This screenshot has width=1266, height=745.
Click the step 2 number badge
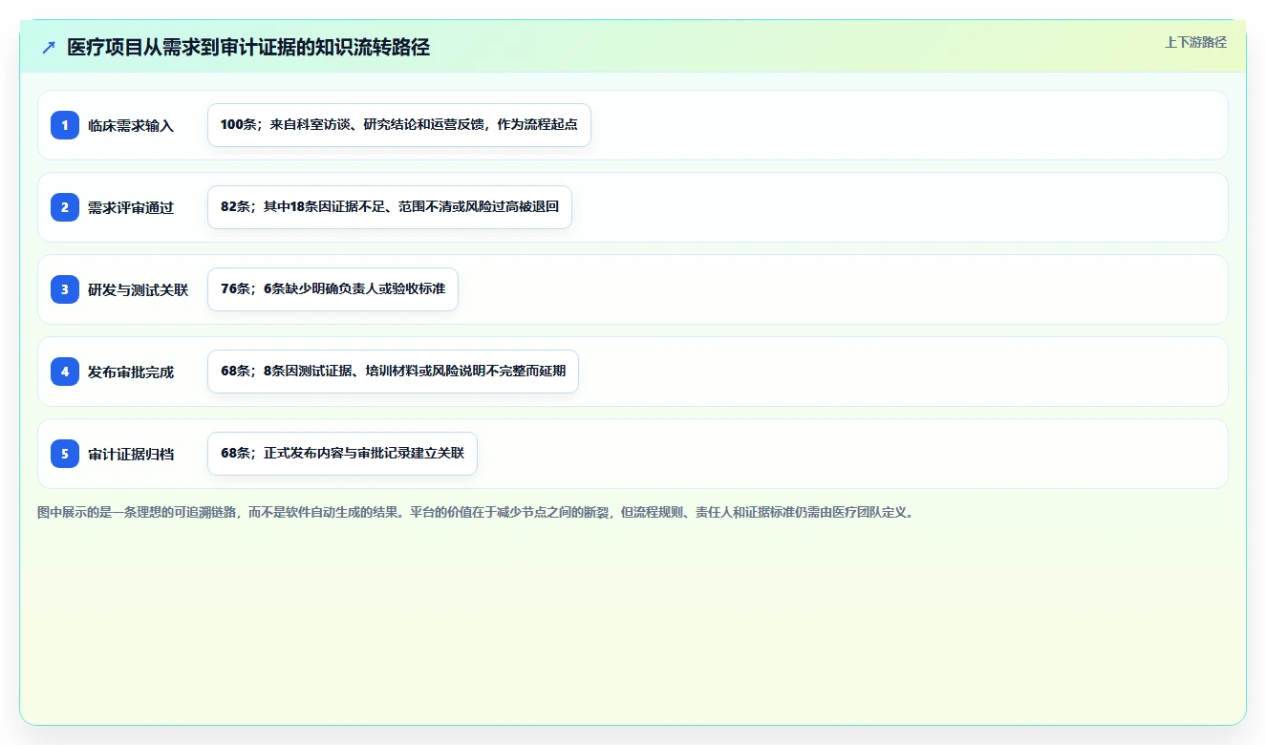point(65,207)
